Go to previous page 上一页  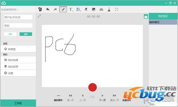point(82,98)
